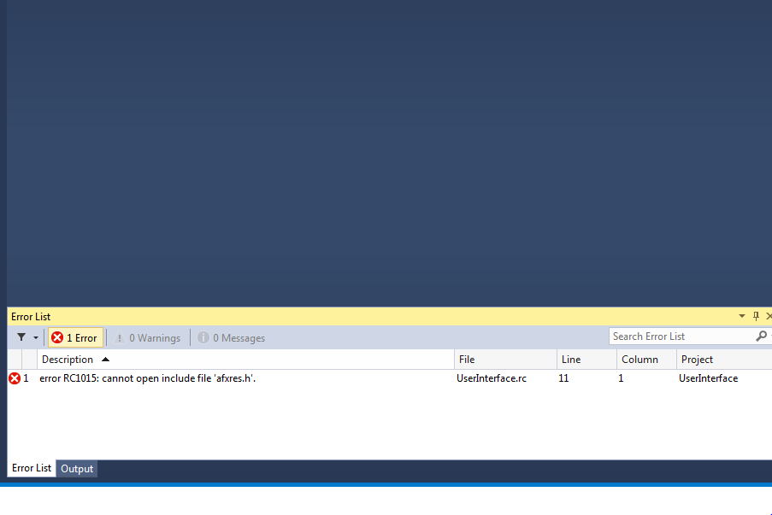The width and height of the screenshot is (772, 515).
Task: Click the search magnifier icon
Action: [761, 337]
